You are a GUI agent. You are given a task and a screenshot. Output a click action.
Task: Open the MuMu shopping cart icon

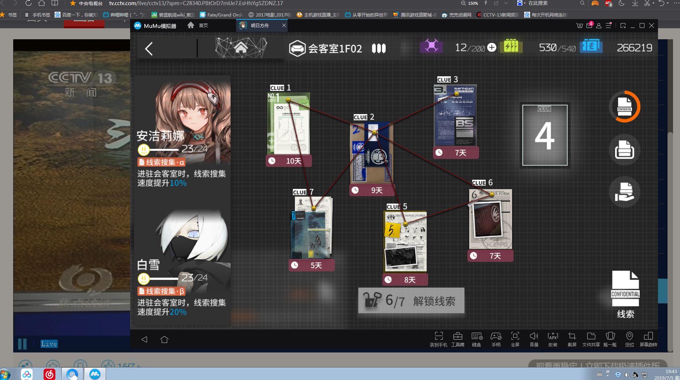(580, 26)
